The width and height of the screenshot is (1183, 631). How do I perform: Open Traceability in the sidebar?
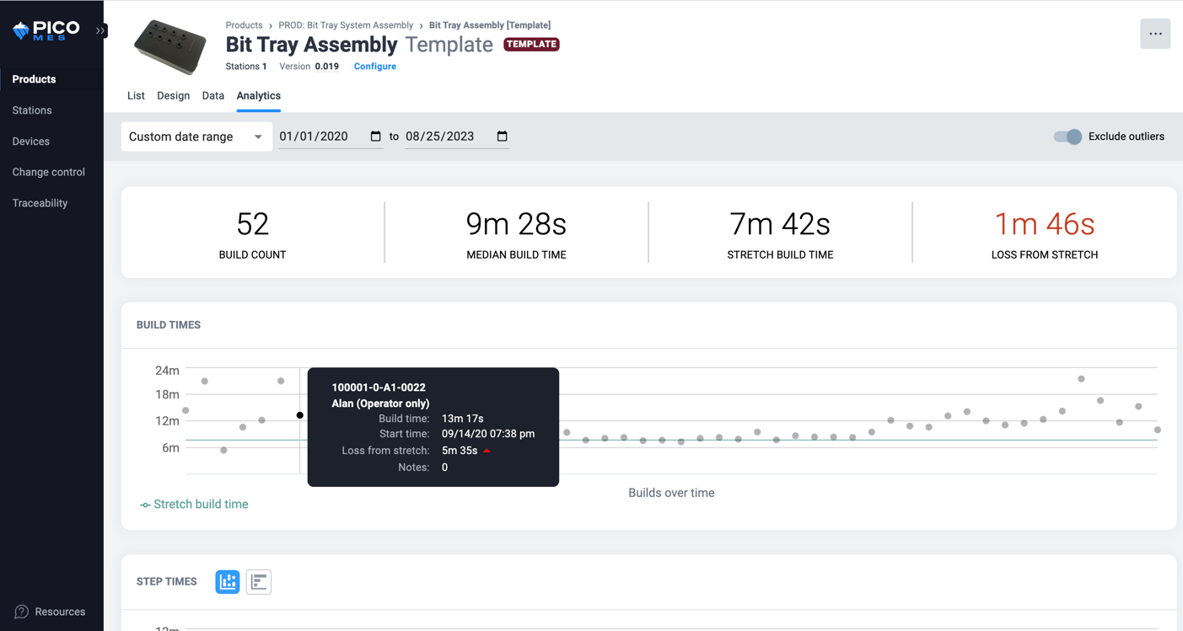(40, 203)
